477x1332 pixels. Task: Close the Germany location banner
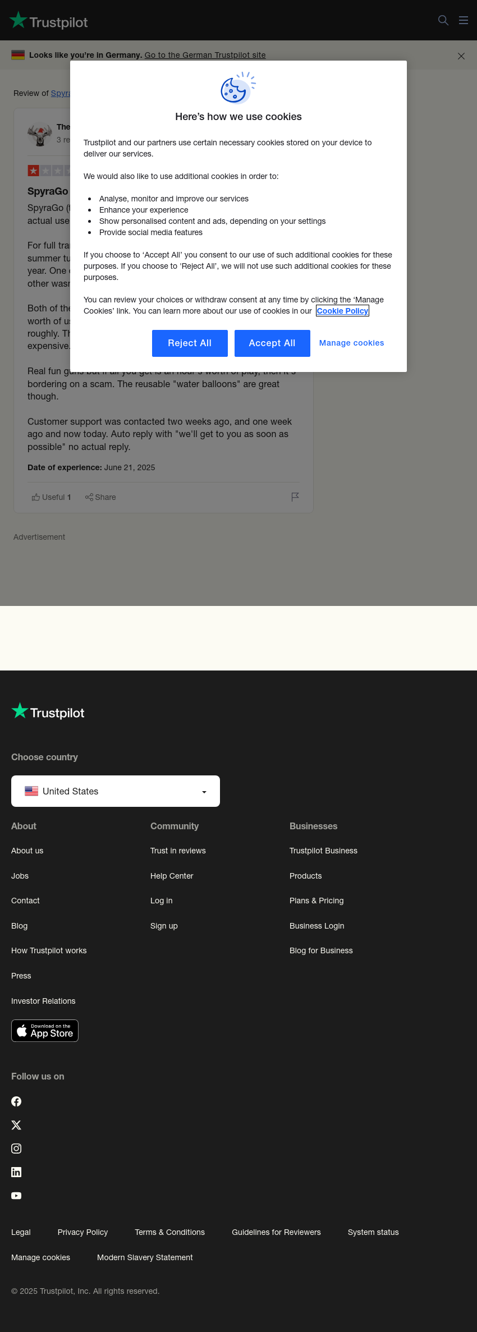[x=461, y=56]
